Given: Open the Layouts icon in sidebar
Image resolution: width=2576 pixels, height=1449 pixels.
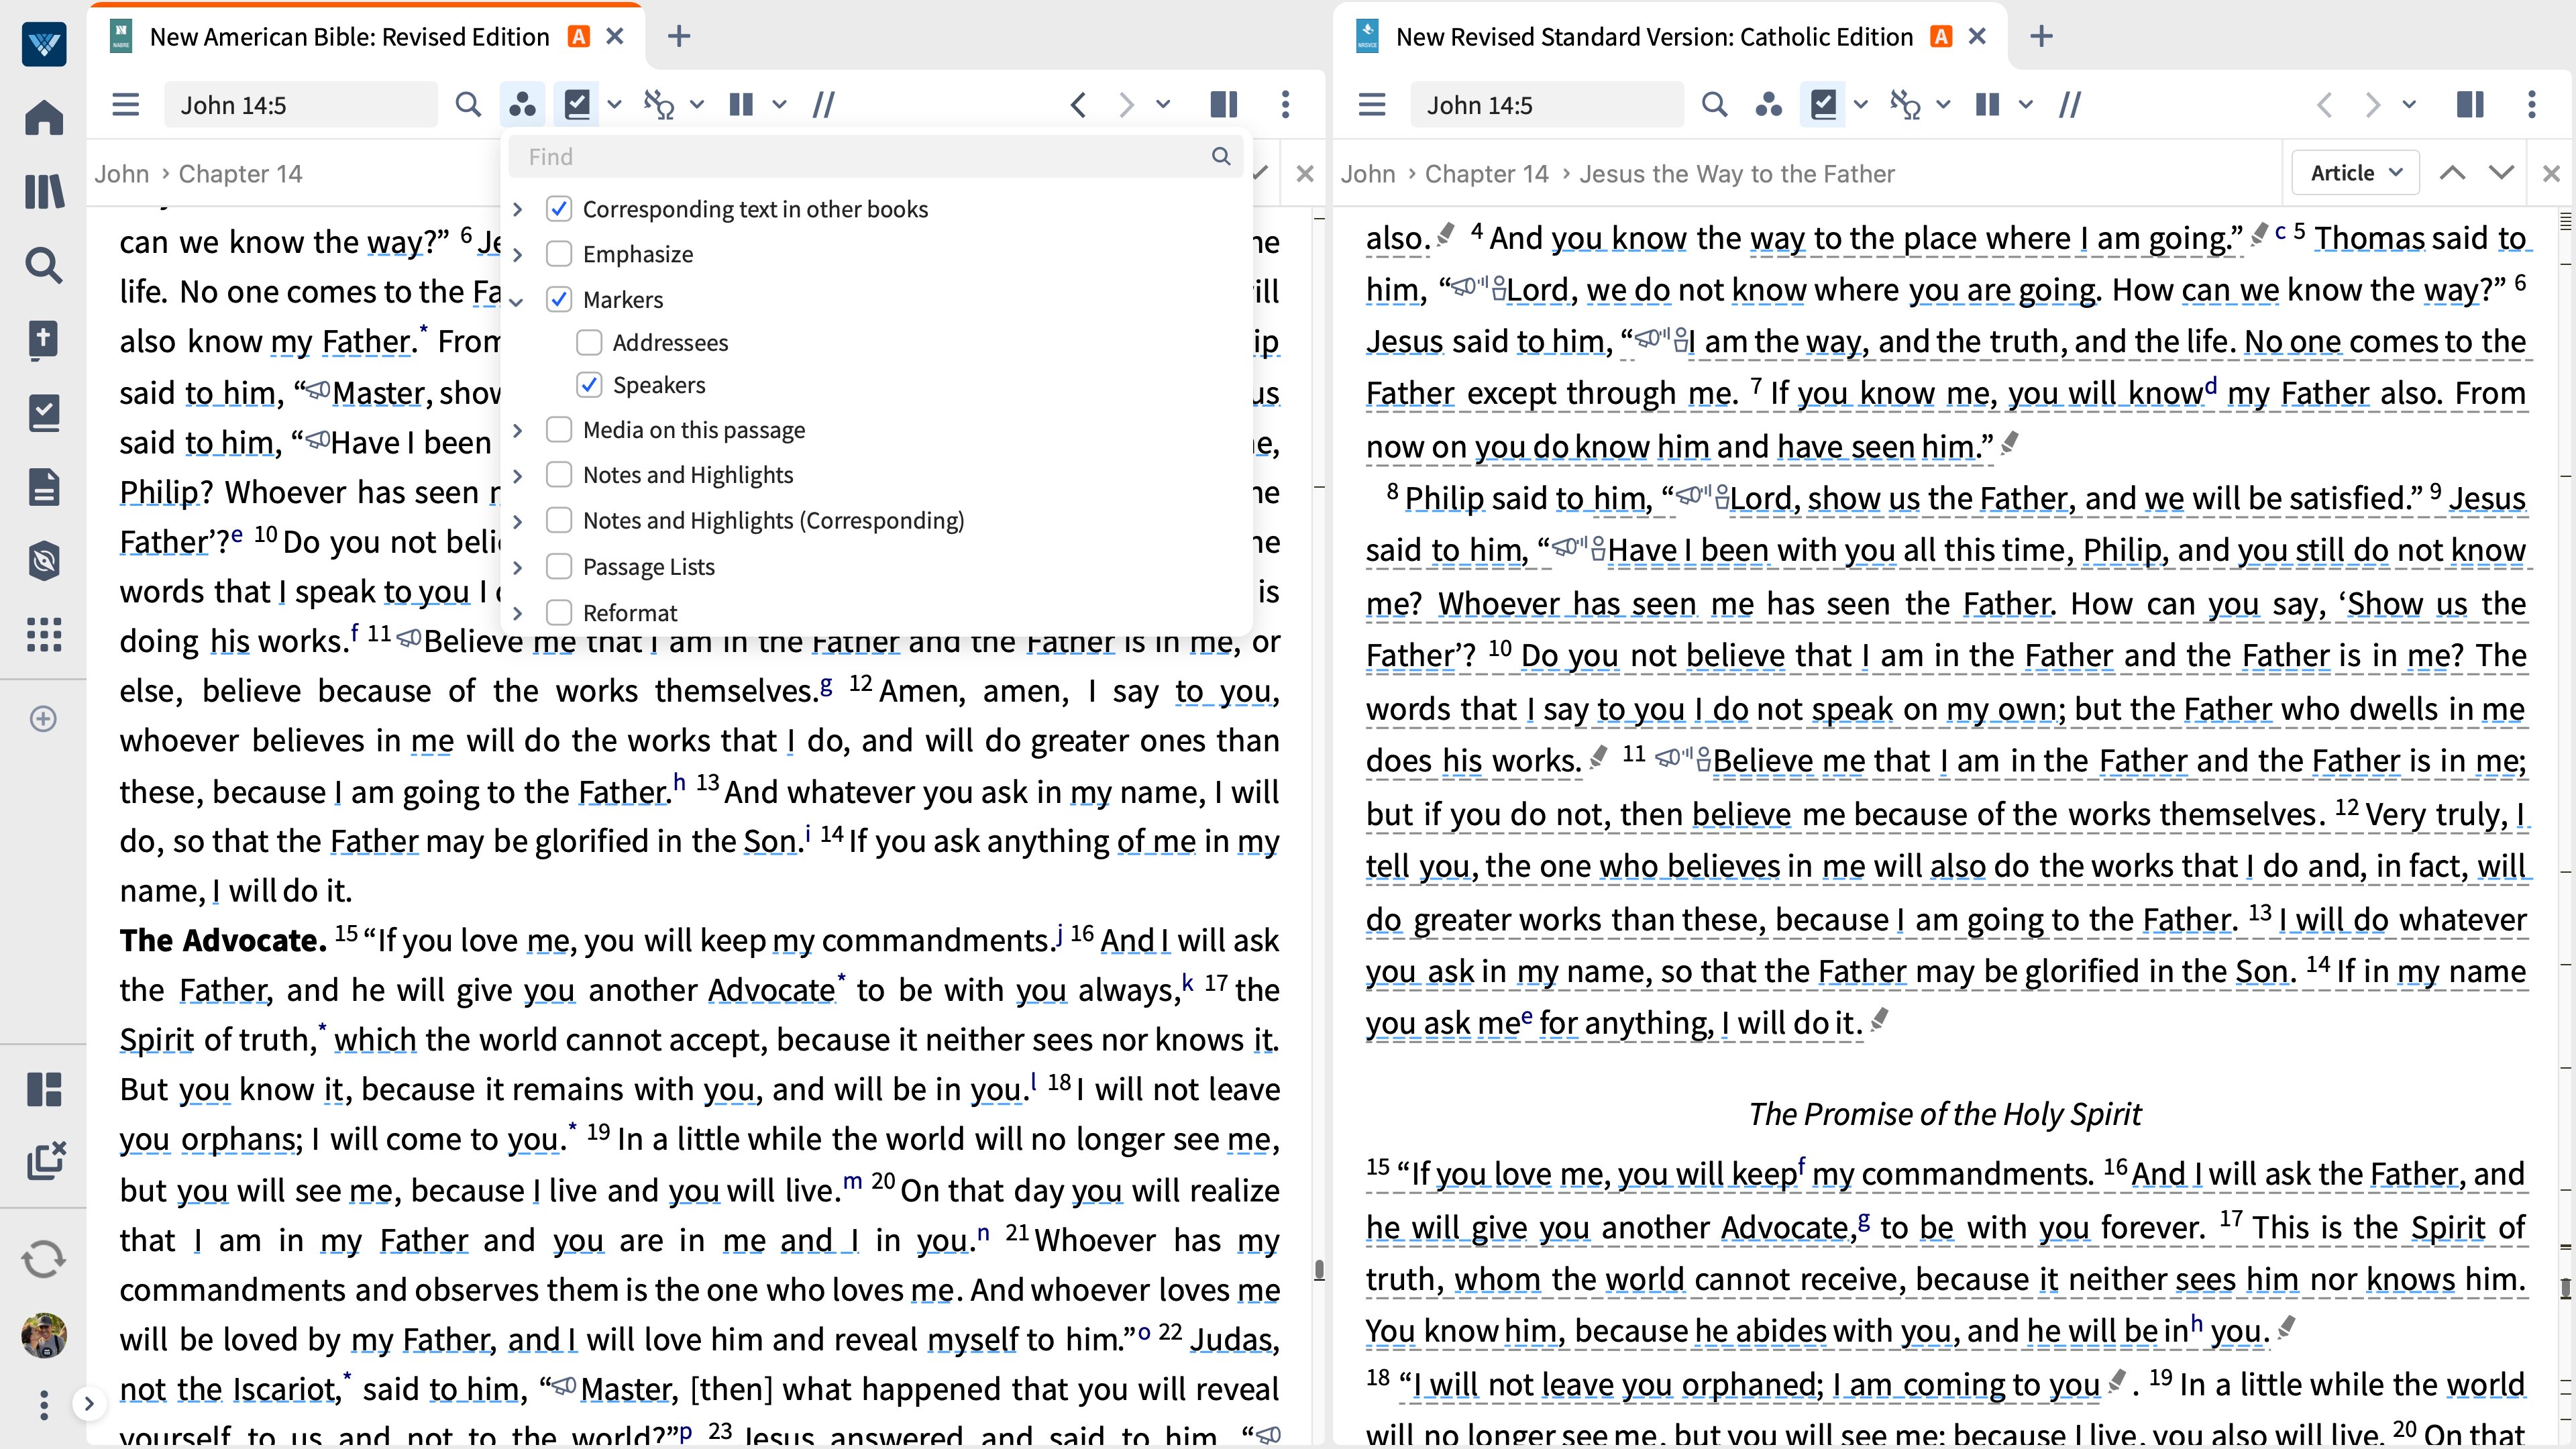Looking at the screenshot, I should [x=44, y=1089].
